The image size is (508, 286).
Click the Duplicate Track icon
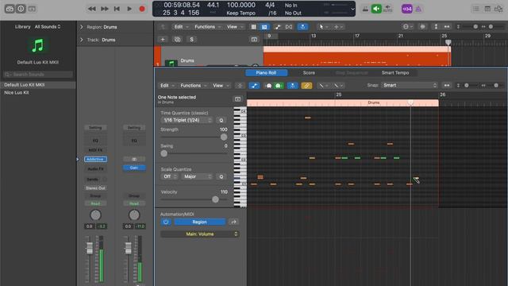[177, 39]
